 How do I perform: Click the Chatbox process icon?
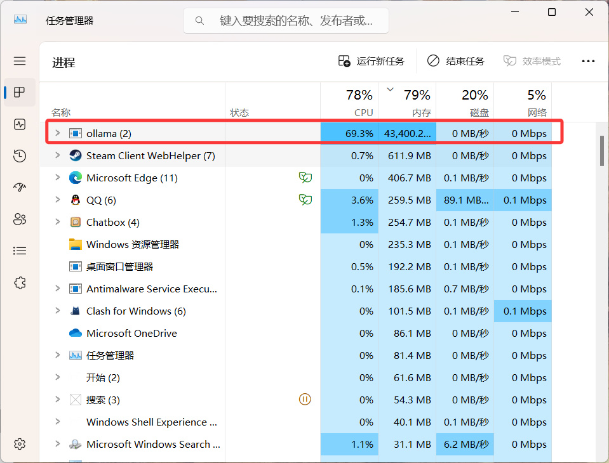point(76,222)
